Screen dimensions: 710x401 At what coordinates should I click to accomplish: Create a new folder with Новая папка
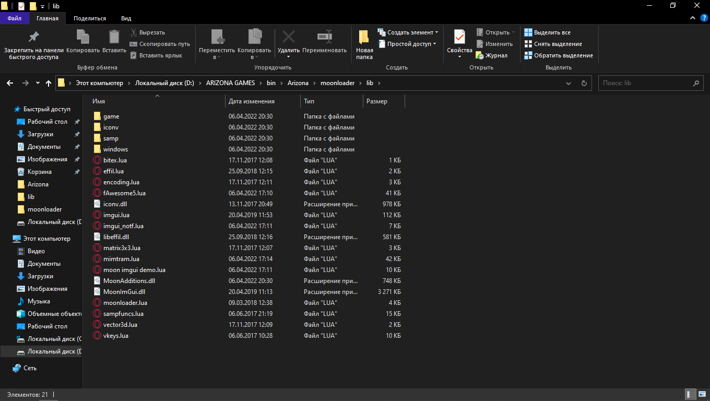[x=364, y=44]
